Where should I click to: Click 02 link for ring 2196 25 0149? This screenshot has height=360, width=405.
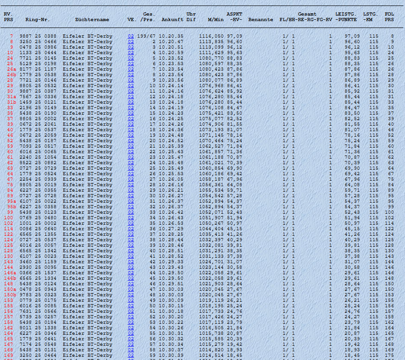pos(131,108)
